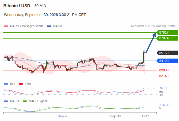Screen dimensions: 179x121
Task: Select the 87074 resistance price tag
Action: pyautogui.click(x=167, y=38)
